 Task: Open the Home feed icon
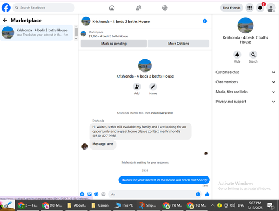pyautogui.click(x=112, y=8)
